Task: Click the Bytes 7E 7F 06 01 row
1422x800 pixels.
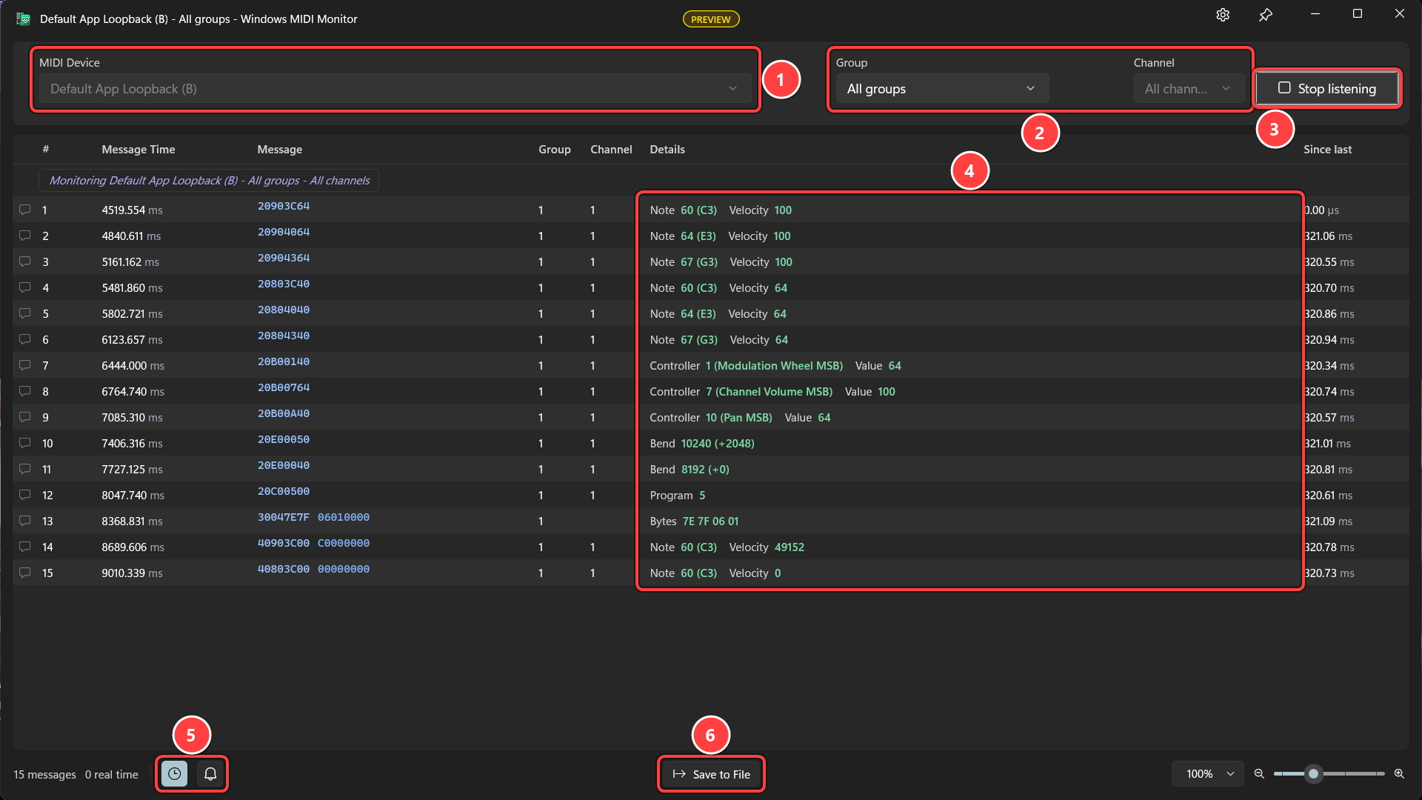Action: [694, 521]
